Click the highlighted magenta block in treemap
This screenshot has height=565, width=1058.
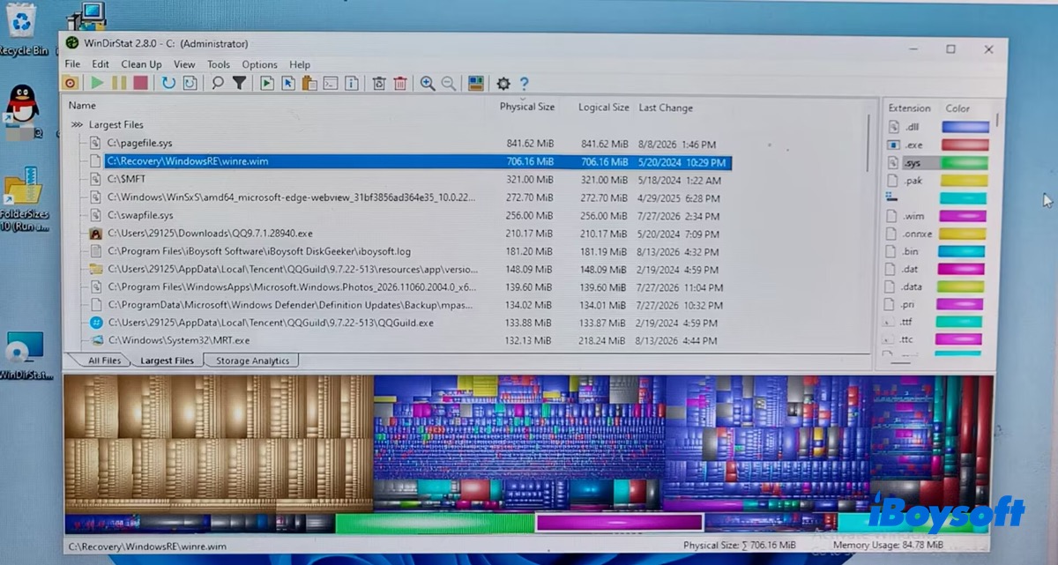pos(619,523)
